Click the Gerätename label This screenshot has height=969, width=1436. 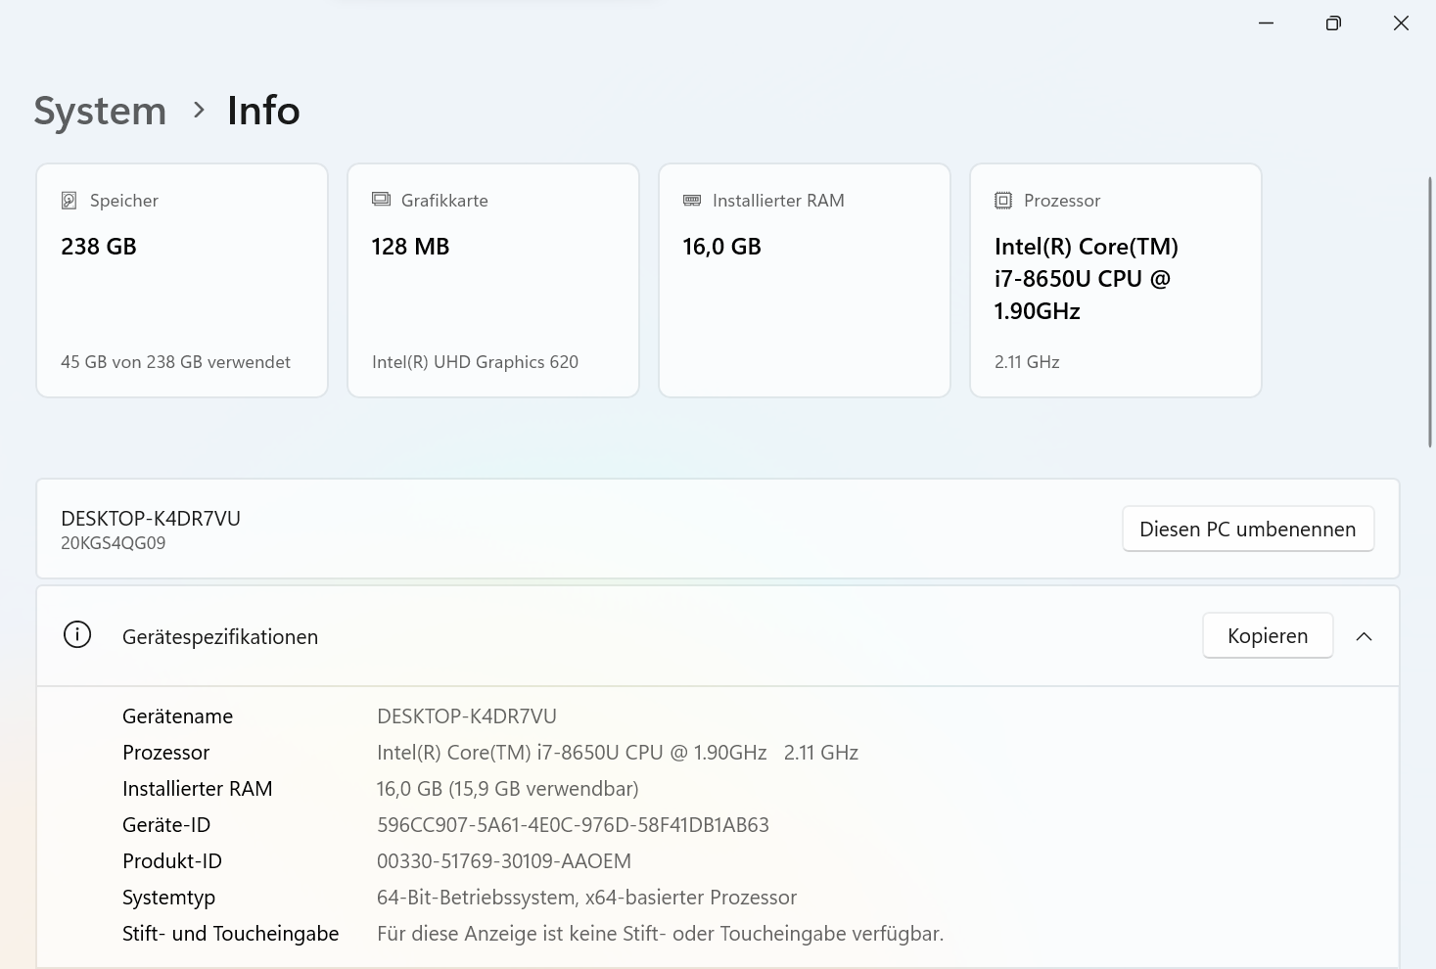(x=177, y=716)
